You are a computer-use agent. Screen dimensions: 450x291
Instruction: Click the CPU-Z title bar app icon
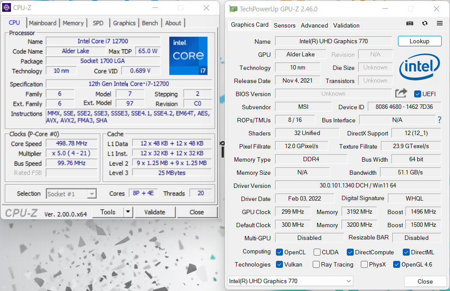tap(7, 8)
